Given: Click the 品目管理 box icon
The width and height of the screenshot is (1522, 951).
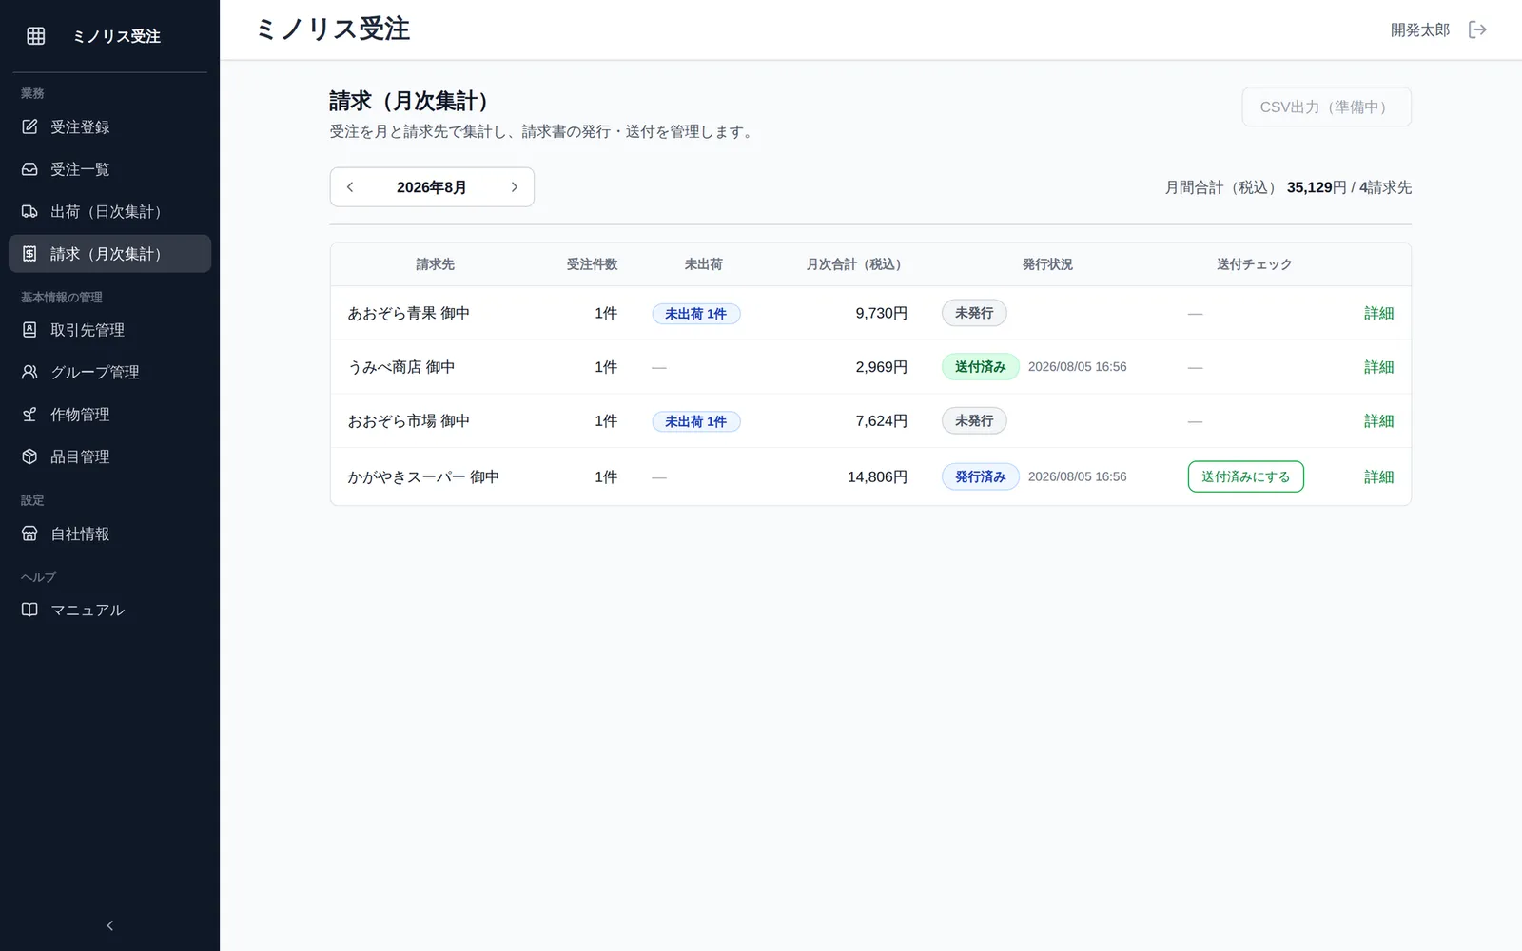Looking at the screenshot, I should point(29,456).
